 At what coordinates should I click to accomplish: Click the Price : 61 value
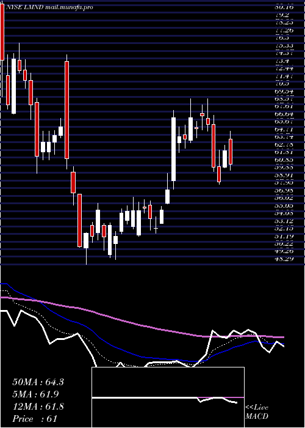(x=35, y=419)
